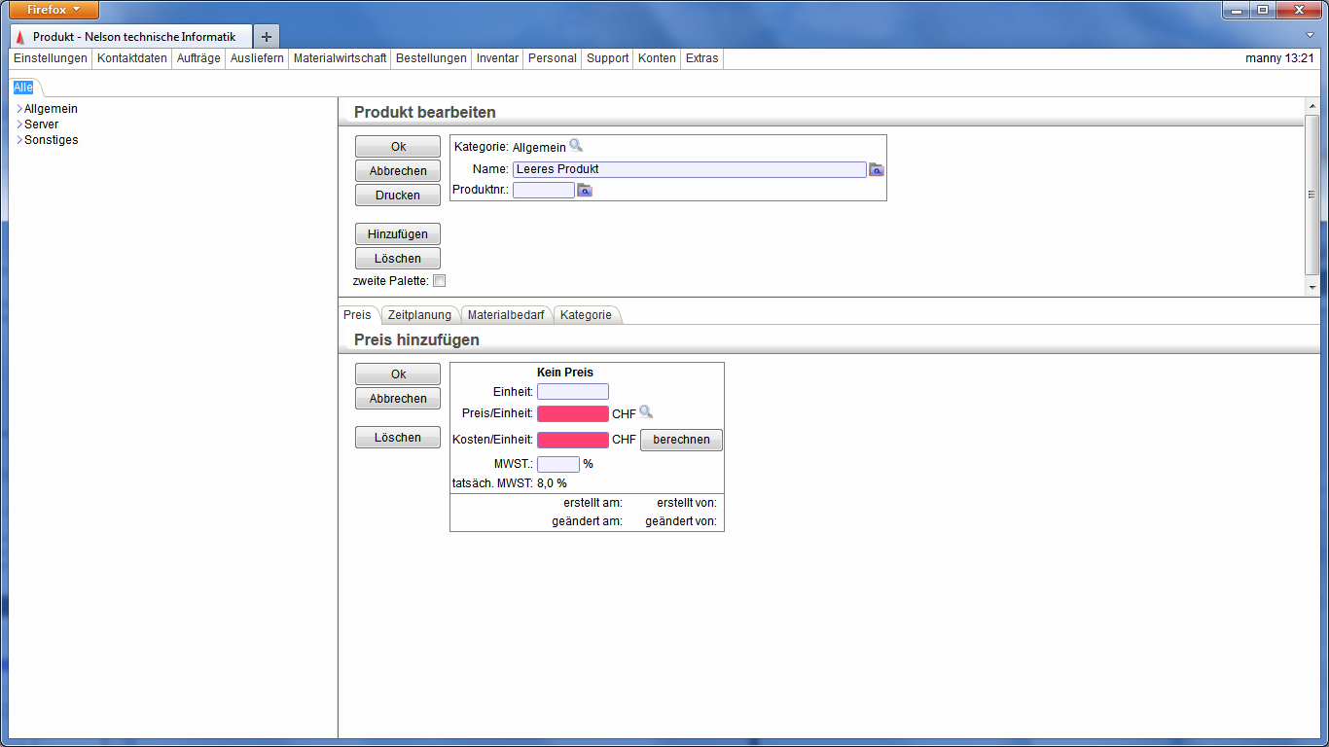Expand the Sonstiges tree node

point(19,140)
